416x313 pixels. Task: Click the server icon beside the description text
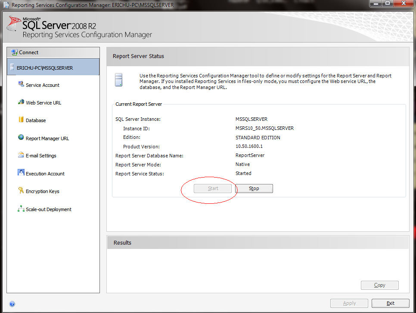(118, 80)
